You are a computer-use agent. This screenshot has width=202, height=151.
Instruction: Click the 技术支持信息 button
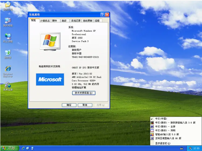pos(84,93)
